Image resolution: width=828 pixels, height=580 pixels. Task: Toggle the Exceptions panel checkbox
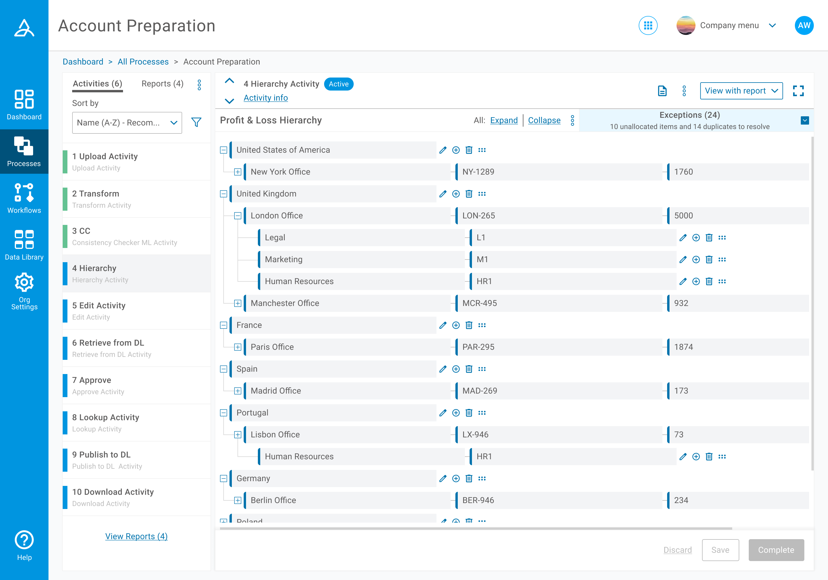[805, 120]
